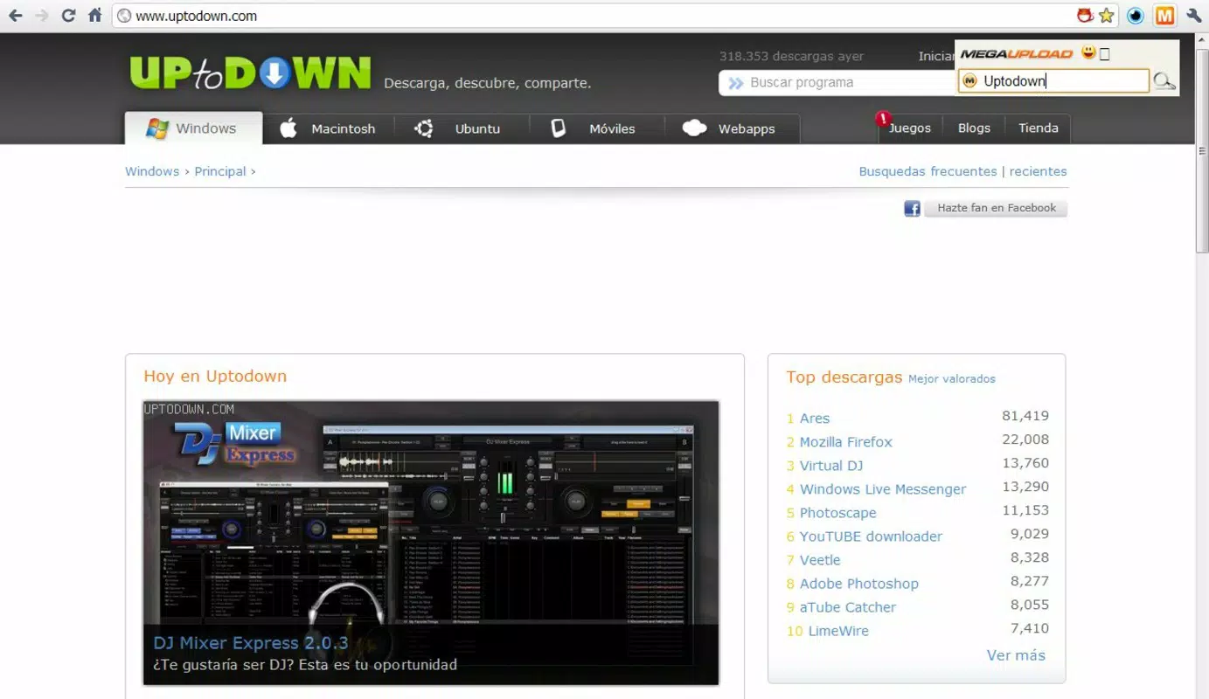The image size is (1209, 699).
Task: Click the Hazte fan en Facebook button
Action: coord(996,208)
